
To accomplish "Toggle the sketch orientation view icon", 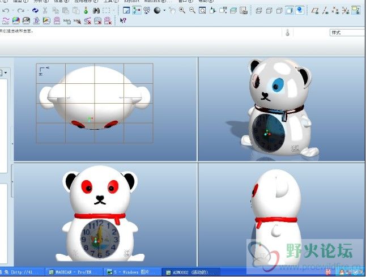I will [126, 11].
